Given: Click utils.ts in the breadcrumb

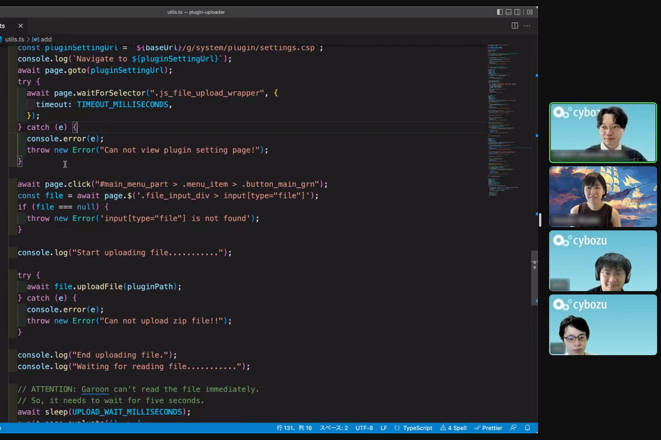Looking at the screenshot, I should point(15,39).
